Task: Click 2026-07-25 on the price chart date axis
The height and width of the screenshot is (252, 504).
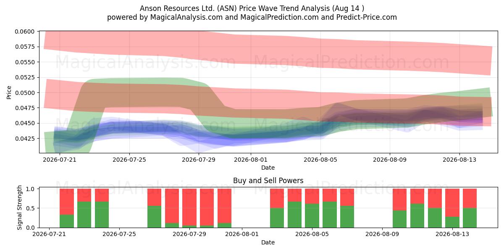Action: pyautogui.click(x=129, y=160)
